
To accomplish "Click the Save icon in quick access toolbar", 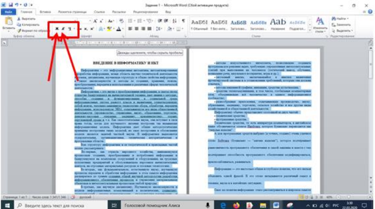I will point(10,5).
